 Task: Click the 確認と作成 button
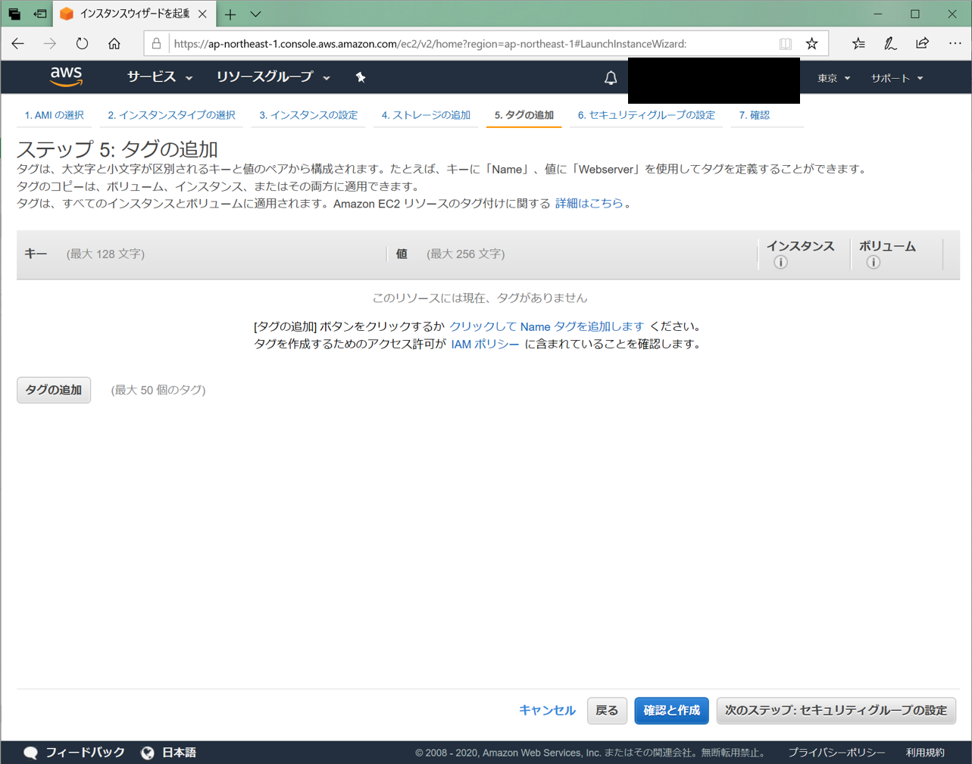(671, 710)
